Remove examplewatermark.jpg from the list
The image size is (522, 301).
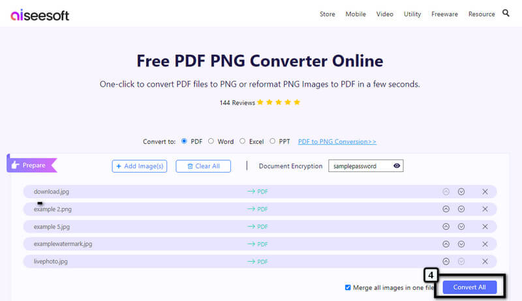tap(485, 244)
